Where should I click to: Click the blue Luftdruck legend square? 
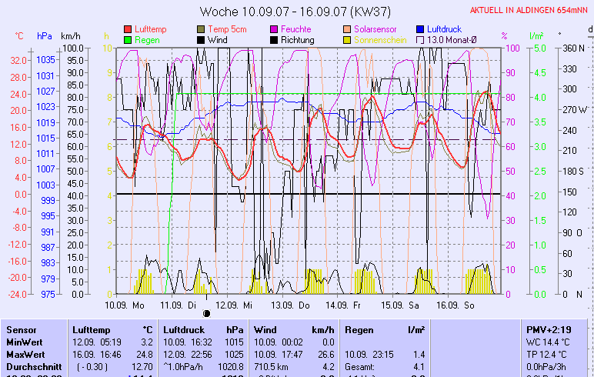tap(421, 28)
